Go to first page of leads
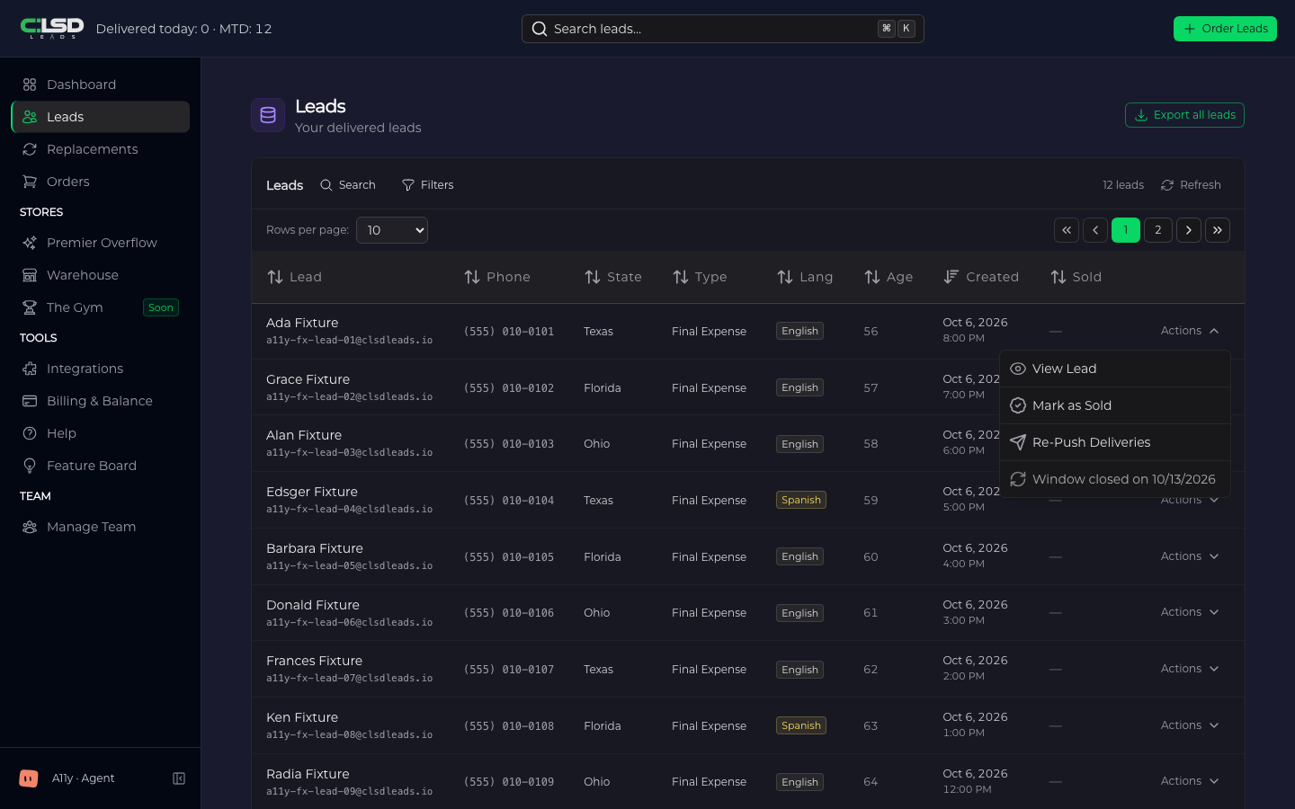This screenshot has width=1295, height=809. pyautogui.click(x=1067, y=230)
